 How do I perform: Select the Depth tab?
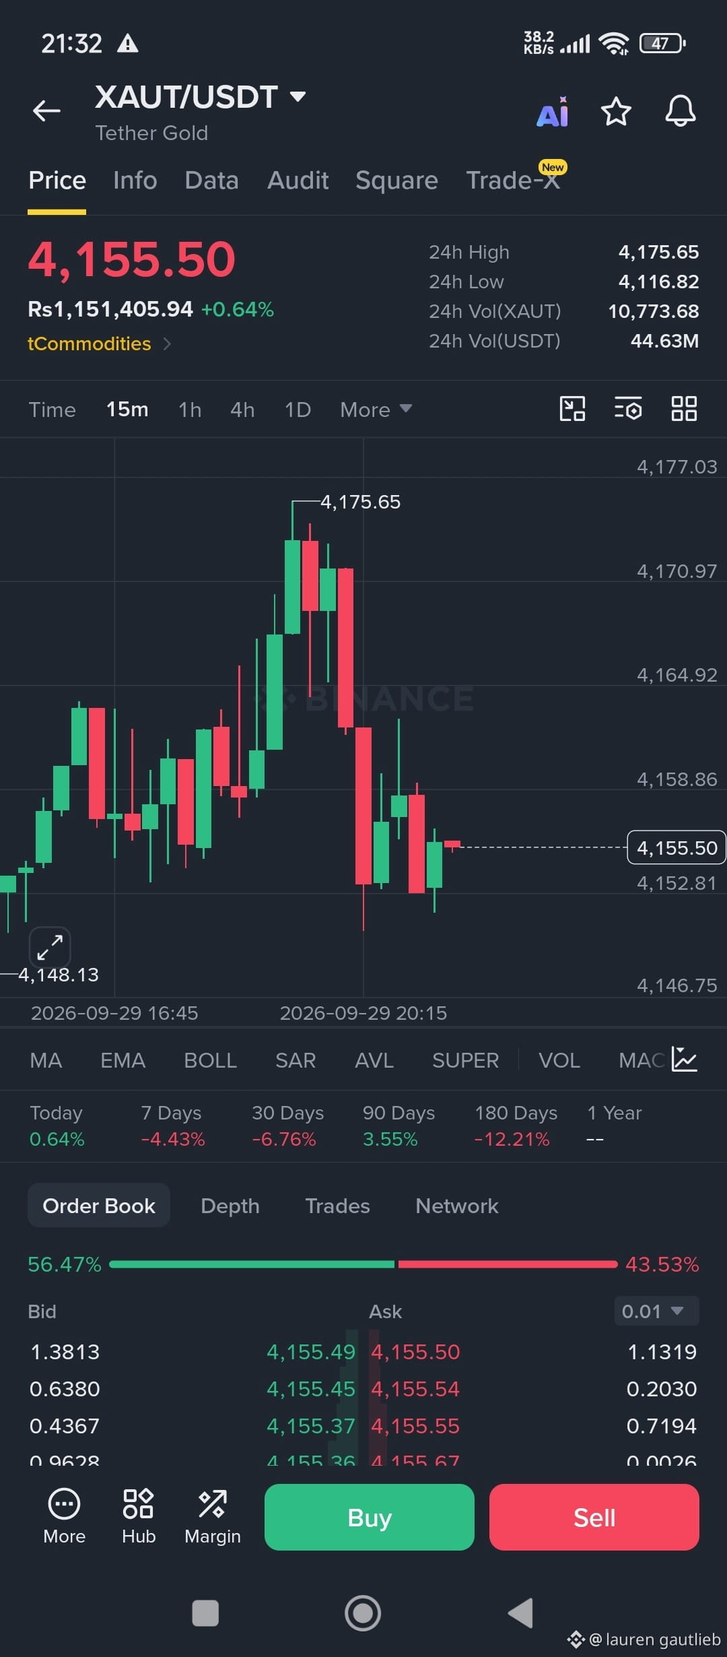coord(230,1206)
